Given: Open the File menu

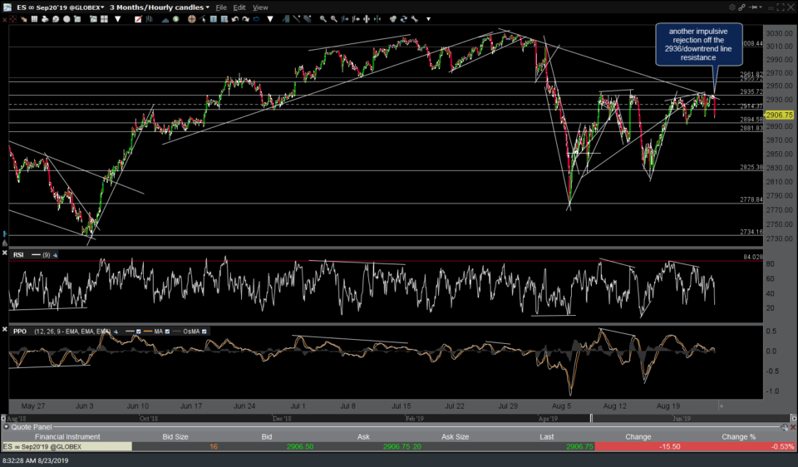Looking at the screenshot, I should click(x=221, y=7).
